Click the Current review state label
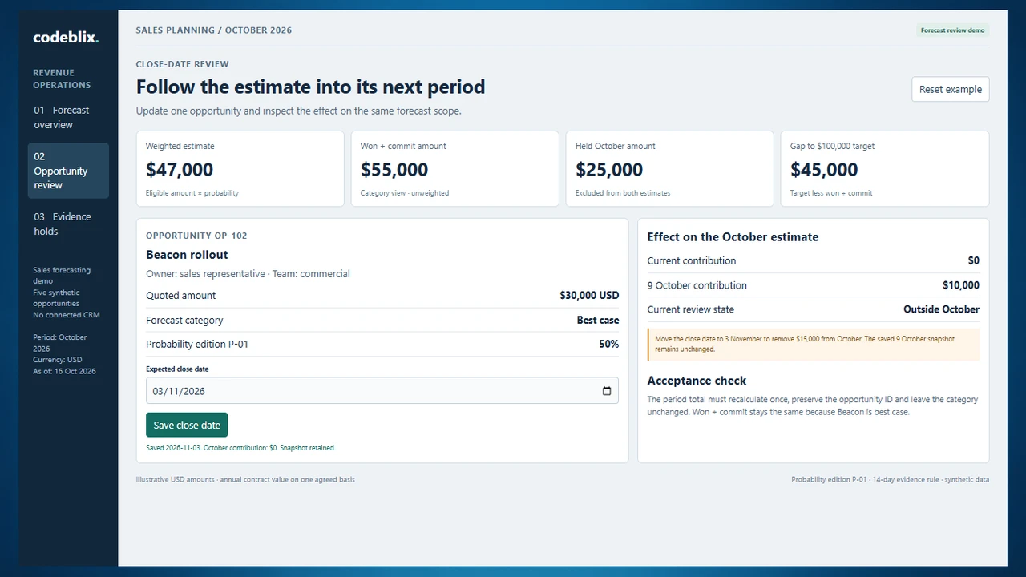Screen dimensions: 1026x577 [x=691, y=309]
